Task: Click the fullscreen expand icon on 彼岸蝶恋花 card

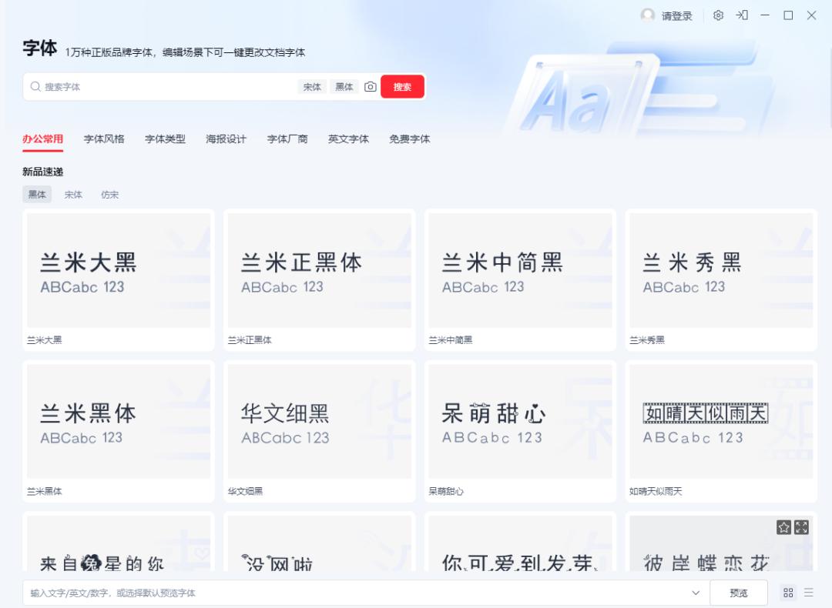Action: pyautogui.click(x=801, y=527)
